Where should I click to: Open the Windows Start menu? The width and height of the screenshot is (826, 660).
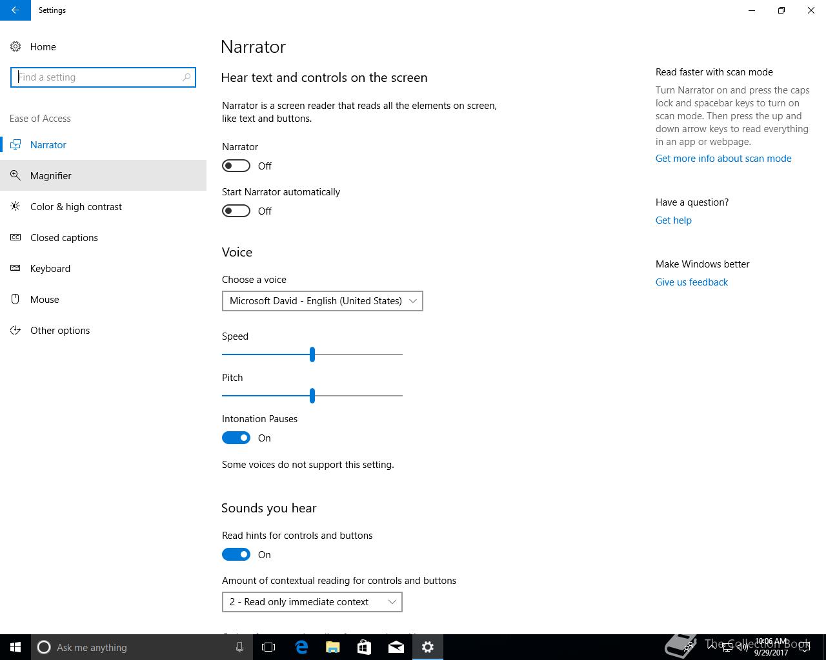point(15,647)
